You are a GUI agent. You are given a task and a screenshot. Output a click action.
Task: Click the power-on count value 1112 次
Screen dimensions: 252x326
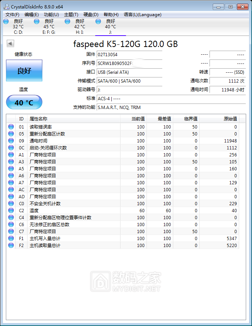coord(227,81)
